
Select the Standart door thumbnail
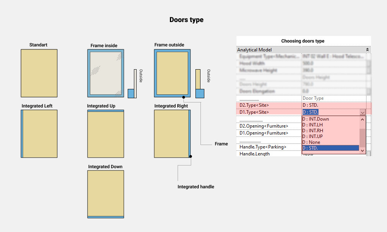pos(39,73)
